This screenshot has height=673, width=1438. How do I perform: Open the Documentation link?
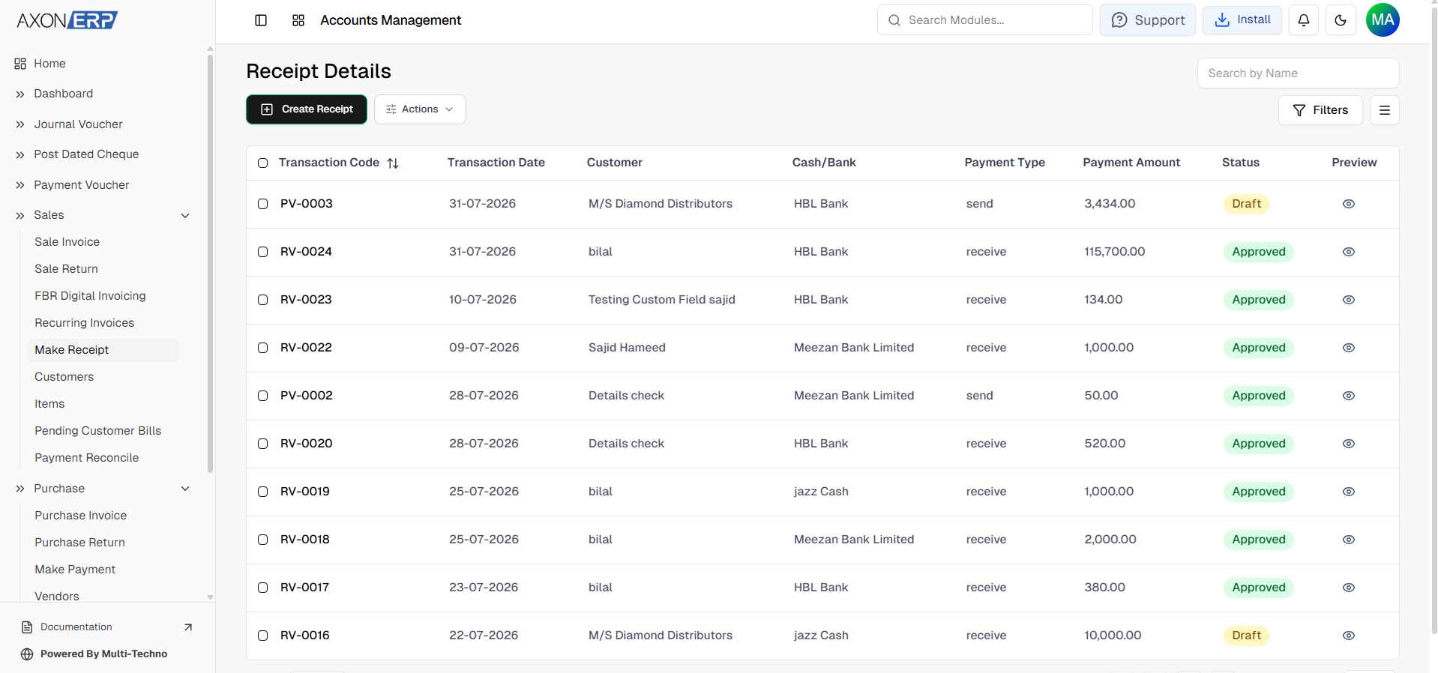tap(76, 627)
